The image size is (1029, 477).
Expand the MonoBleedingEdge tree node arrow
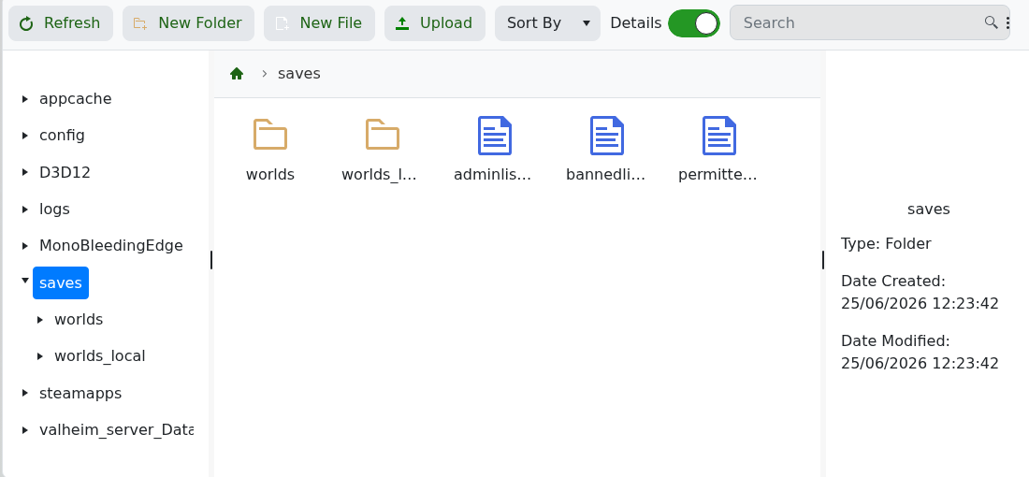(x=25, y=246)
